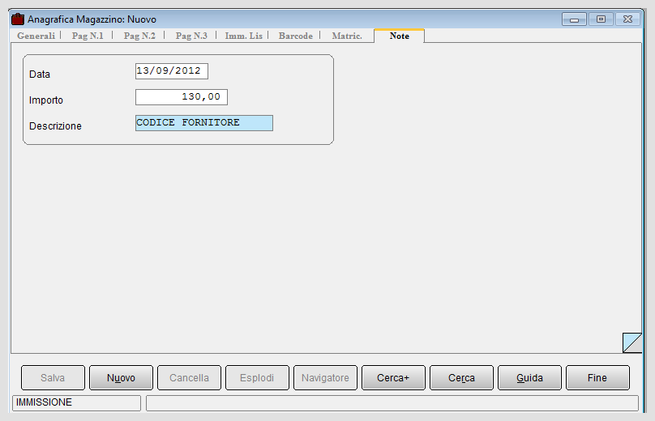This screenshot has width=655, height=421.
Task: Click the Data field with 13/09/2012
Action: (x=172, y=71)
